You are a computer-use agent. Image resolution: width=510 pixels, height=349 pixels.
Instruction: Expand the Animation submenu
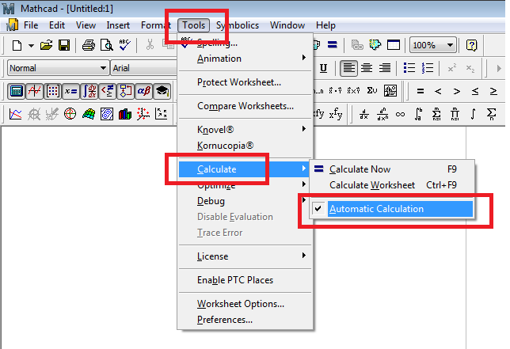point(245,59)
